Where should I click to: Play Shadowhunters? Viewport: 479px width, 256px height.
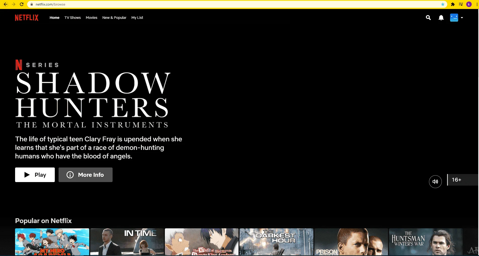tap(35, 175)
